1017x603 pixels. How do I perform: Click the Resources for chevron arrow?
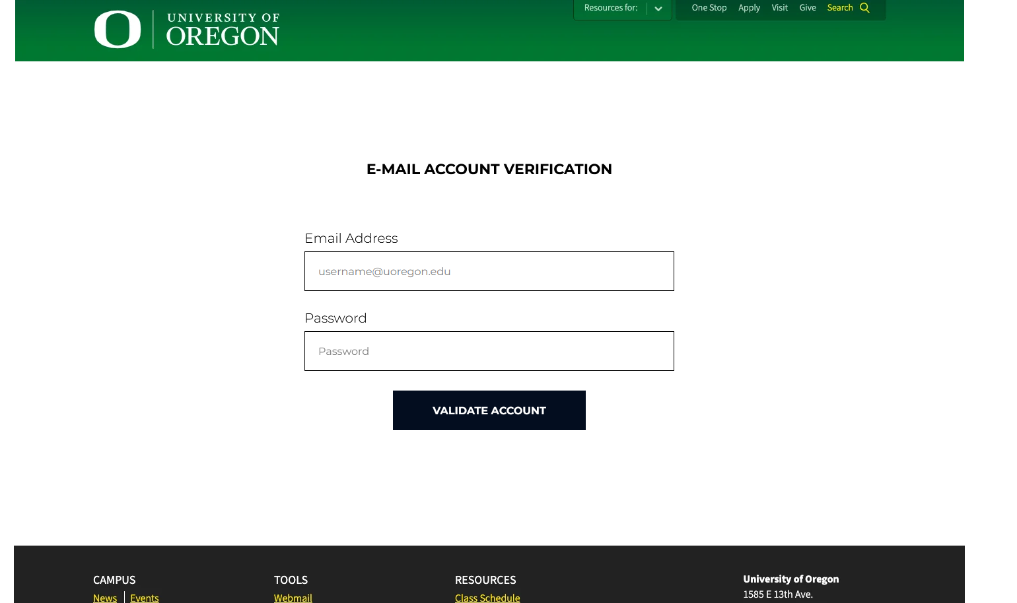point(658,9)
